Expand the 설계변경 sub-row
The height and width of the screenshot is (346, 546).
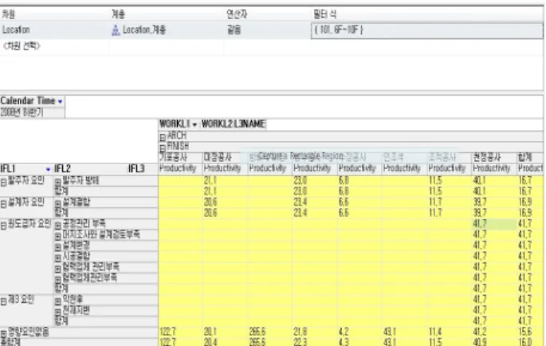[58, 246]
